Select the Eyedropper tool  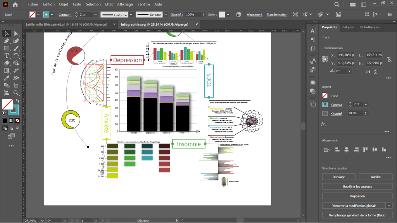coord(7,78)
